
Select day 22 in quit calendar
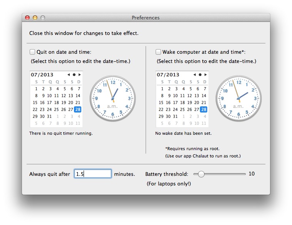click(x=35, y=109)
